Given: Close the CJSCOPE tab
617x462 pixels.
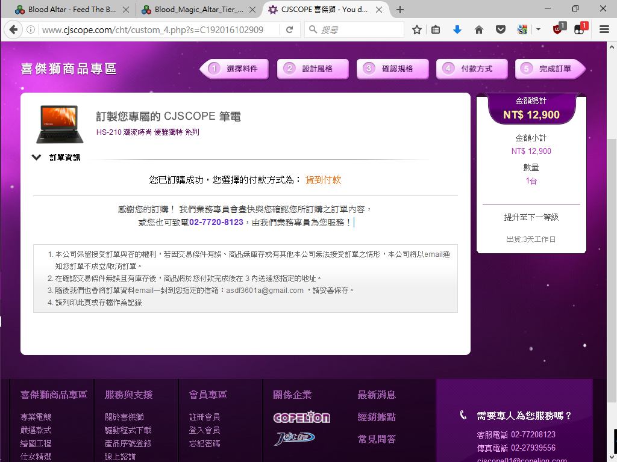Looking at the screenshot, I should click(379, 10).
